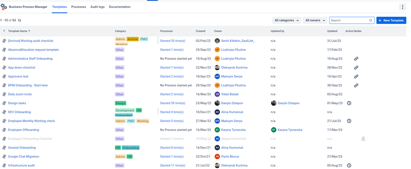Click Started 11 time(s) link
411x169 pixels.
point(173,165)
